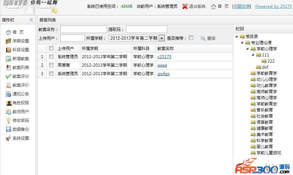293x175 pixels.
Task: Click the 专业理论课 folder icon
Action: [248, 43]
